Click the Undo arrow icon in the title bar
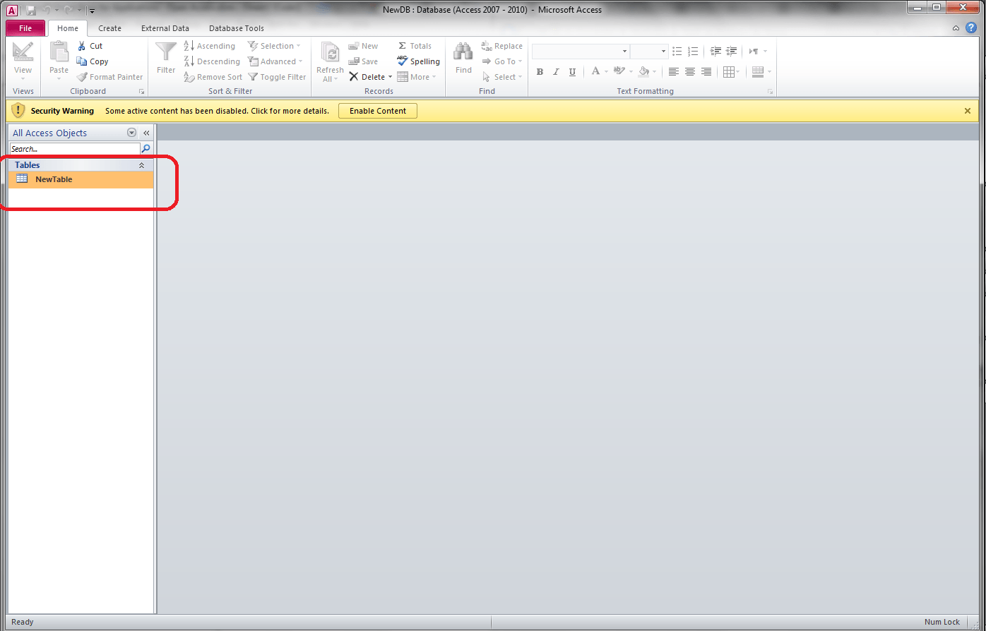 tap(47, 10)
